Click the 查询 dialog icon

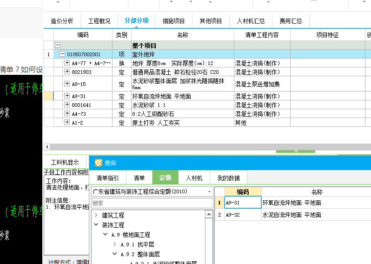(x=98, y=163)
